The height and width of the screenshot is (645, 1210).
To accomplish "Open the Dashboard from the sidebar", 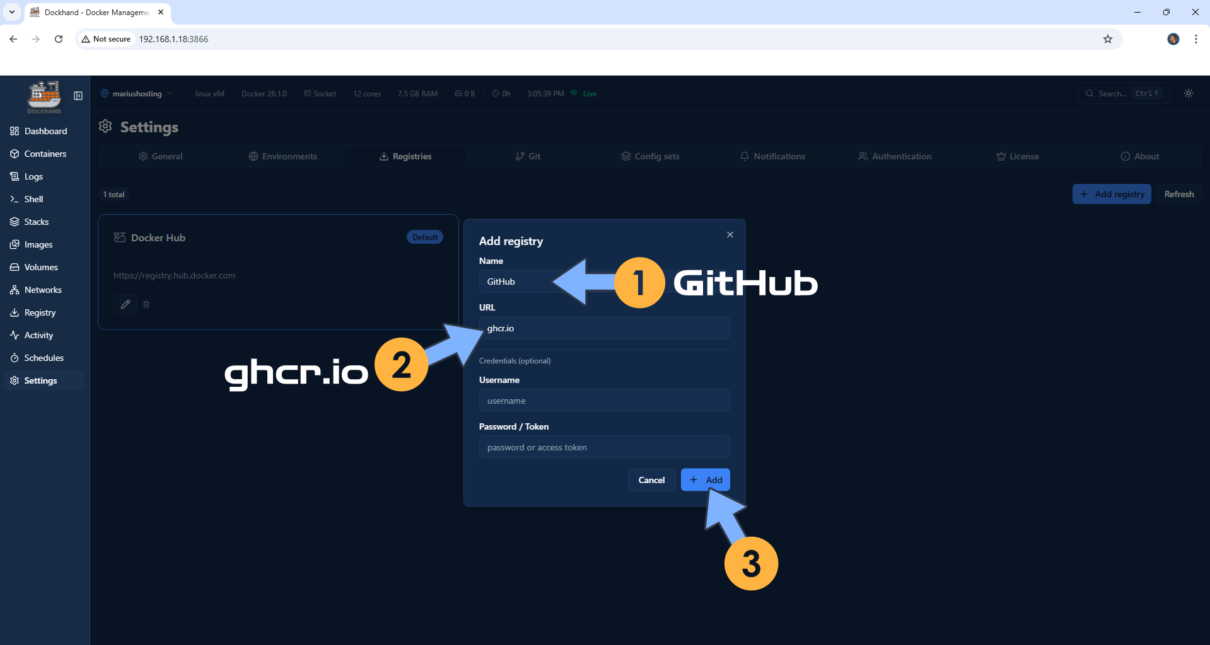I will pyautogui.click(x=45, y=131).
